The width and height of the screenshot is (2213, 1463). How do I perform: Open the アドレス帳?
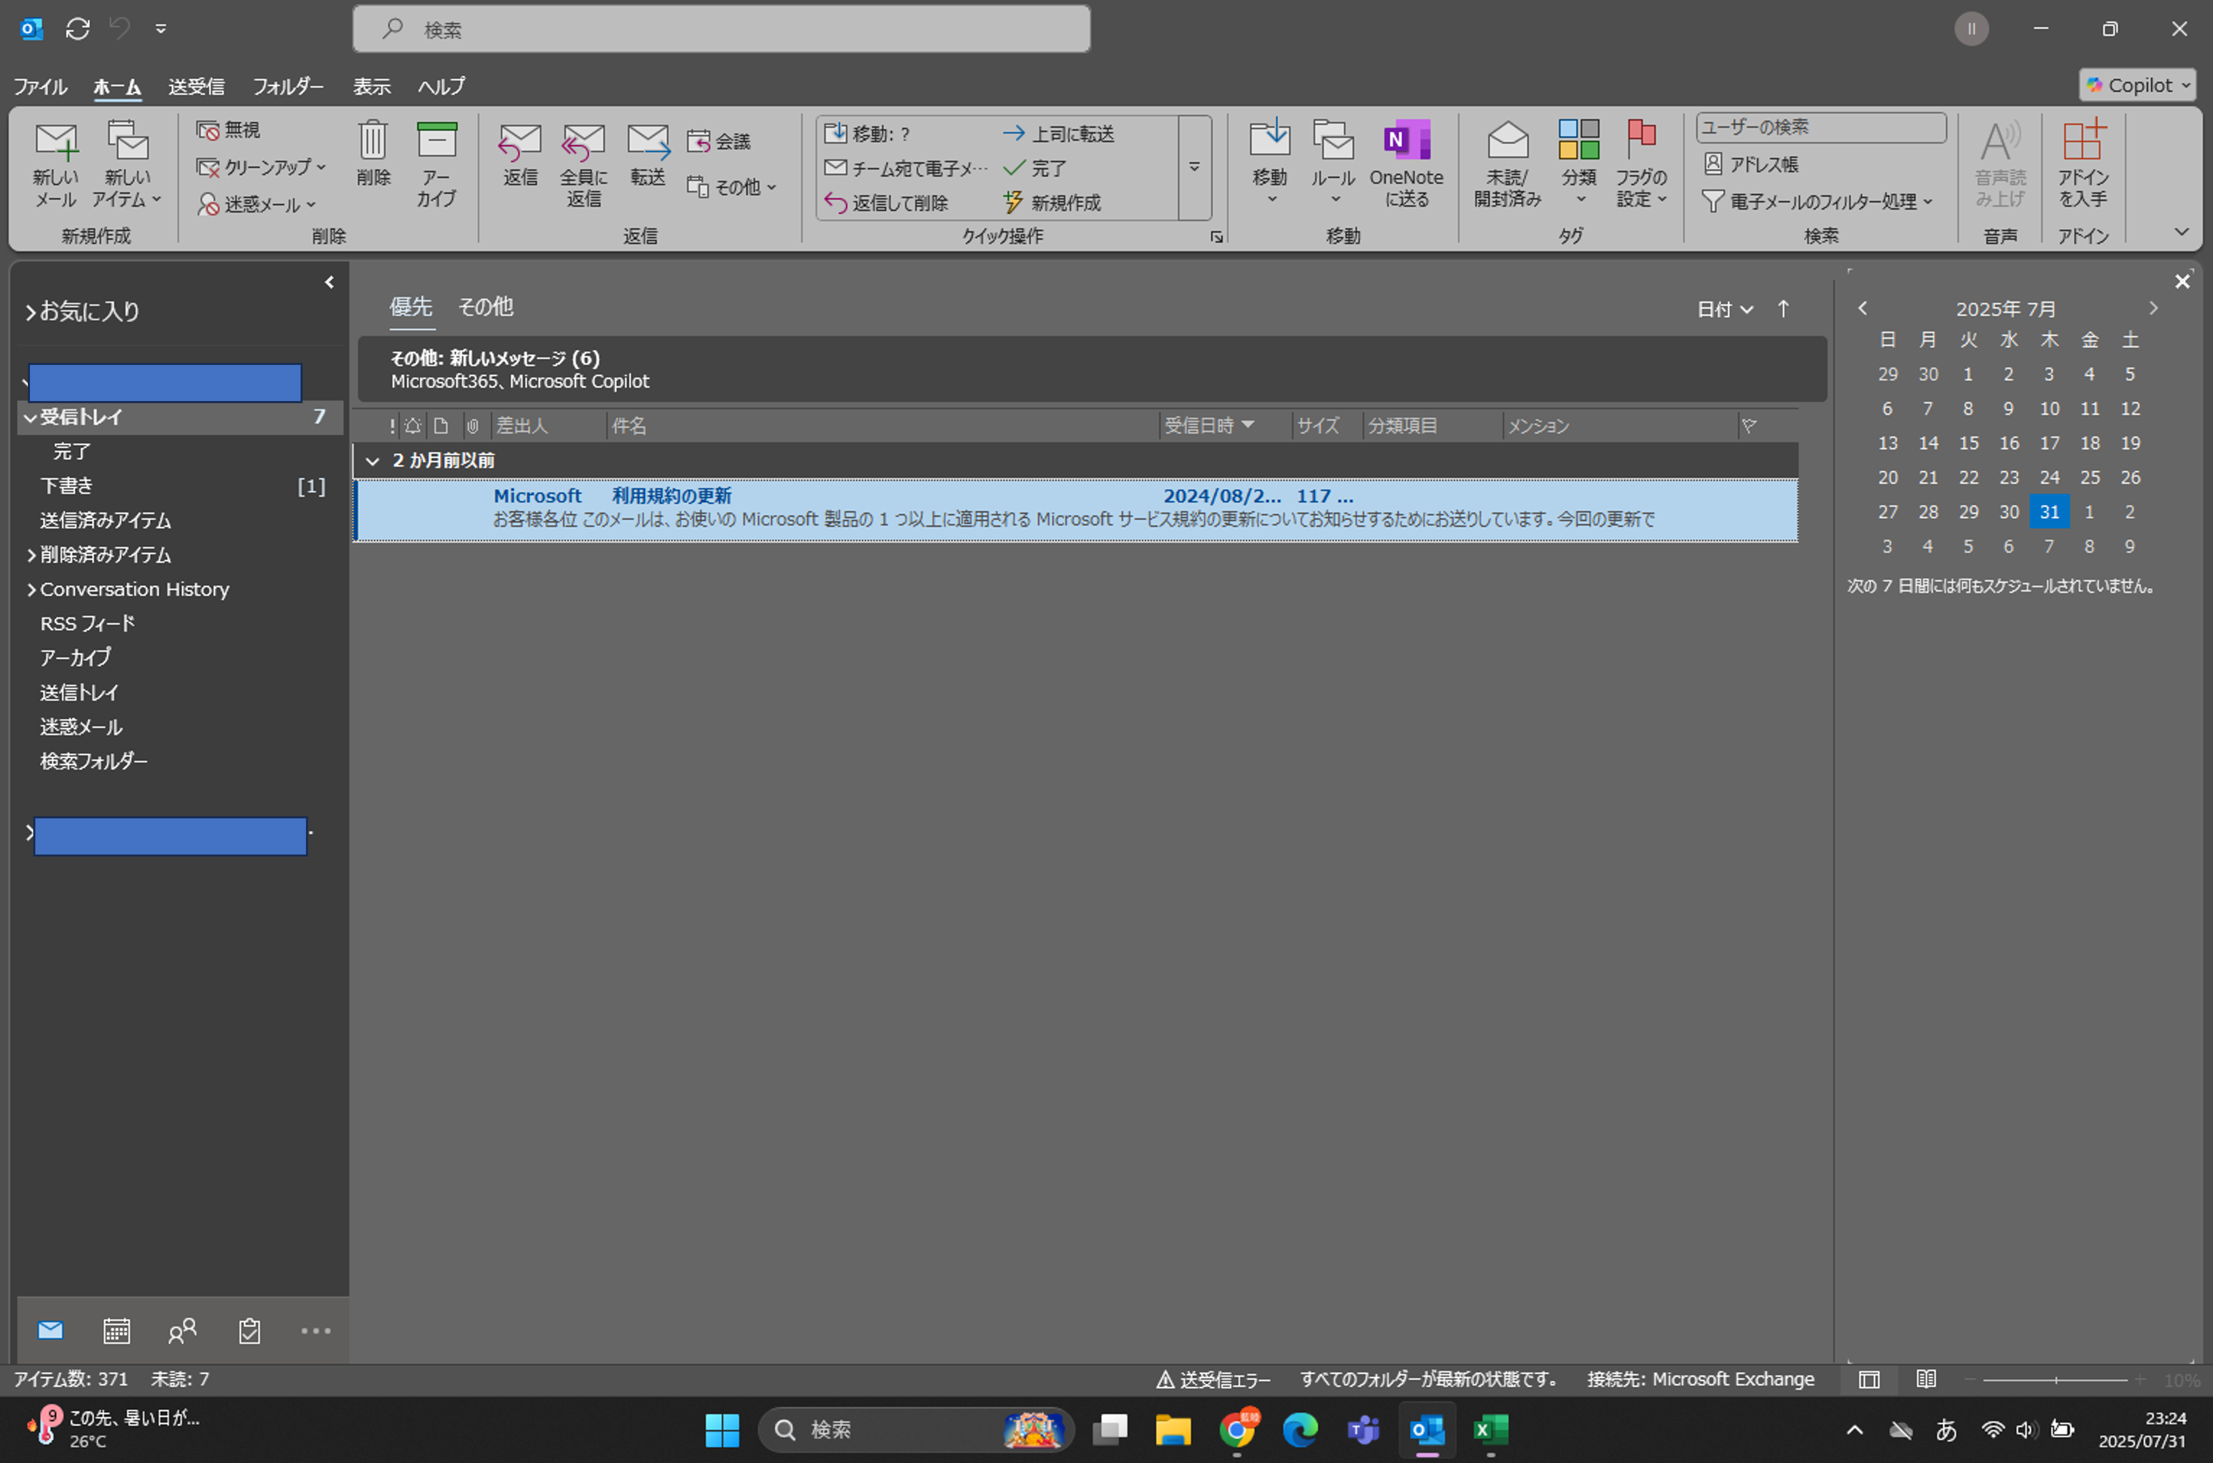point(1751,164)
